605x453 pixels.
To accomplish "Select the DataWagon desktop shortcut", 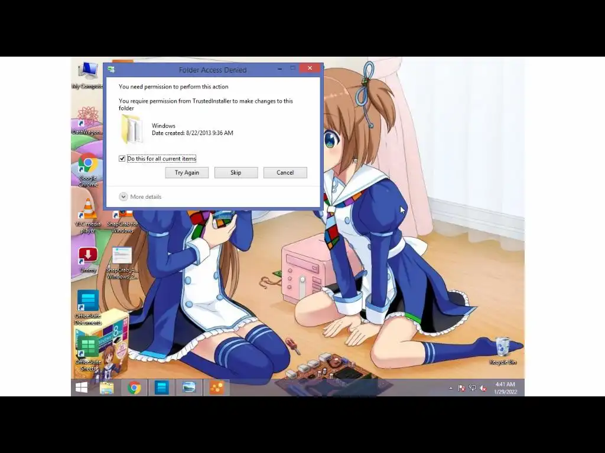I will click(x=87, y=121).
